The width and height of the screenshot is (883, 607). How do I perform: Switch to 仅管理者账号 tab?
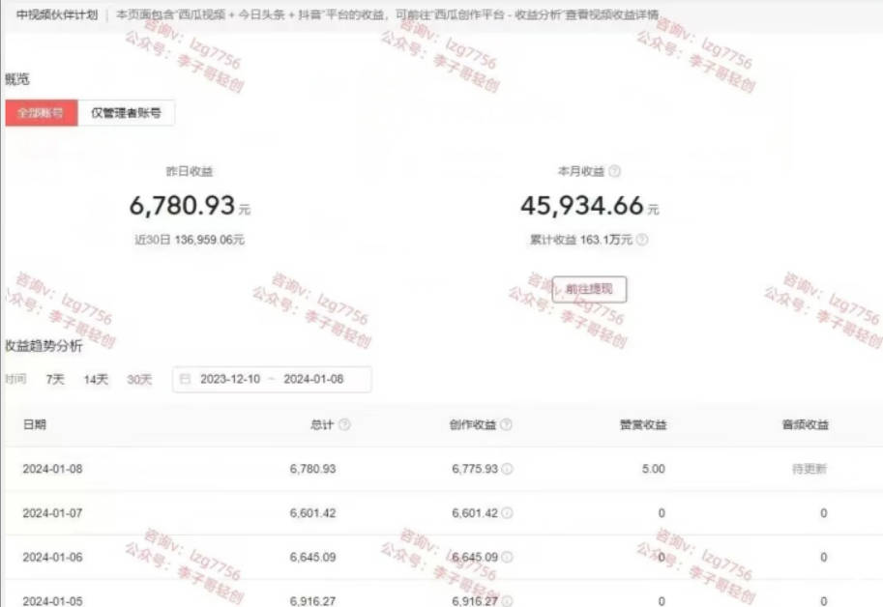[x=126, y=113]
